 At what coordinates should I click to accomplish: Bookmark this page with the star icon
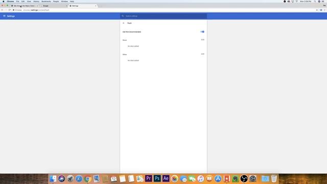pos(317,10)
